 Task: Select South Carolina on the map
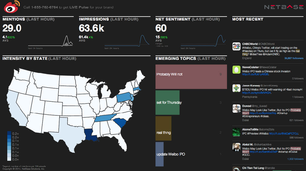(120, 123)
